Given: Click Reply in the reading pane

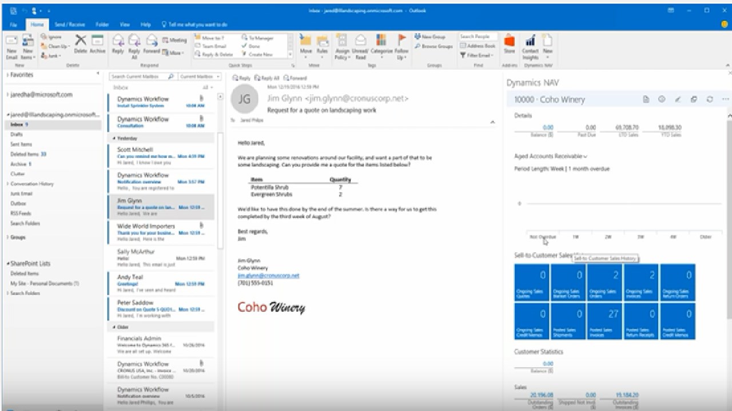Looking at the screenshot, I should [241, 78].
